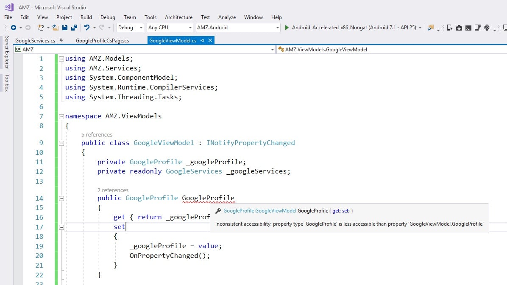Open the Analyze menu

coord(227,17)
